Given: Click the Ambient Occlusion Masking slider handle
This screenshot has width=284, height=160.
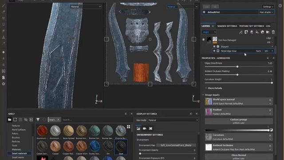Looking at the screenshot, I should coord(237,75).
